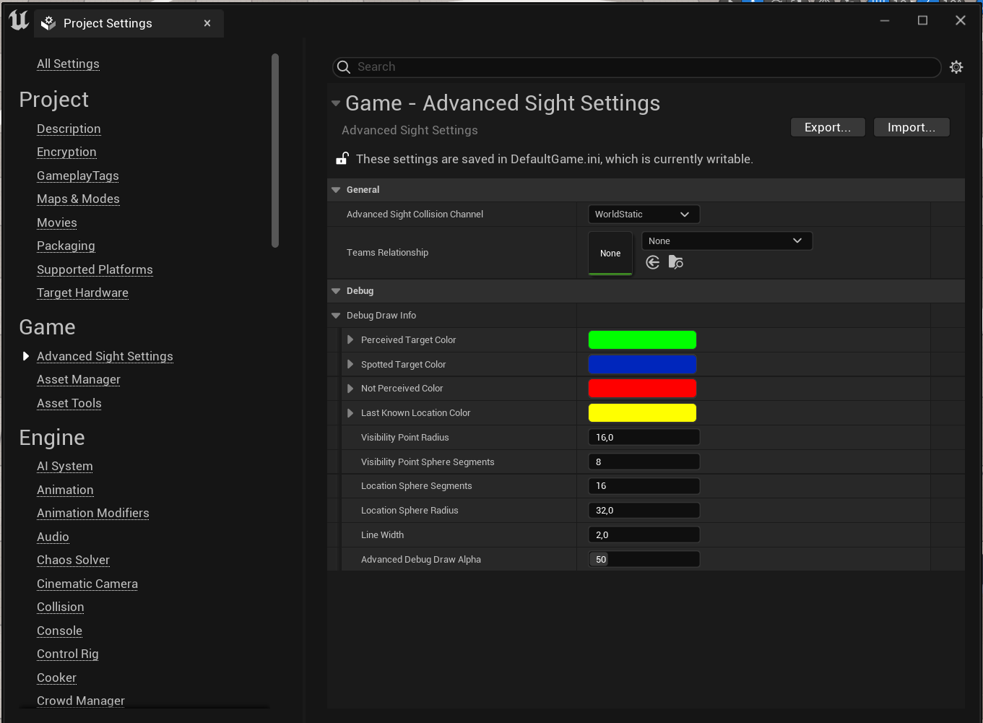This screenshot has height=723, width=983.
Task: Collapse the General section
Action: pos(336,190)
